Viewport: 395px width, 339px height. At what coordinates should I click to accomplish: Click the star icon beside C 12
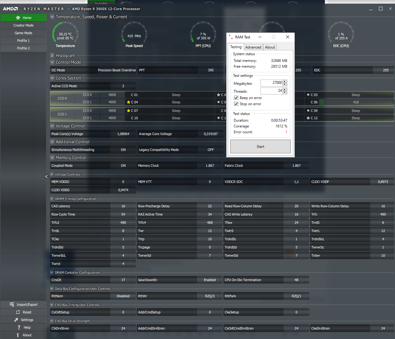[x=308, y=118]
